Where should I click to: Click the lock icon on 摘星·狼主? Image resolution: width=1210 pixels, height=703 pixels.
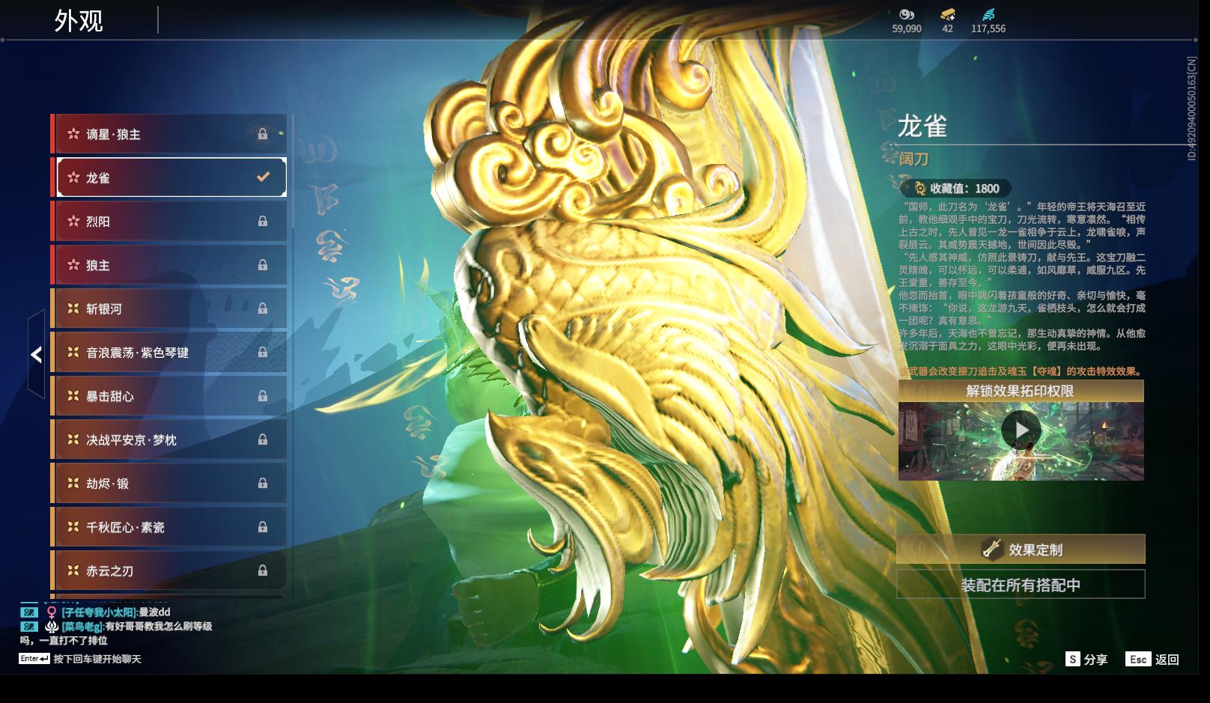262,134
